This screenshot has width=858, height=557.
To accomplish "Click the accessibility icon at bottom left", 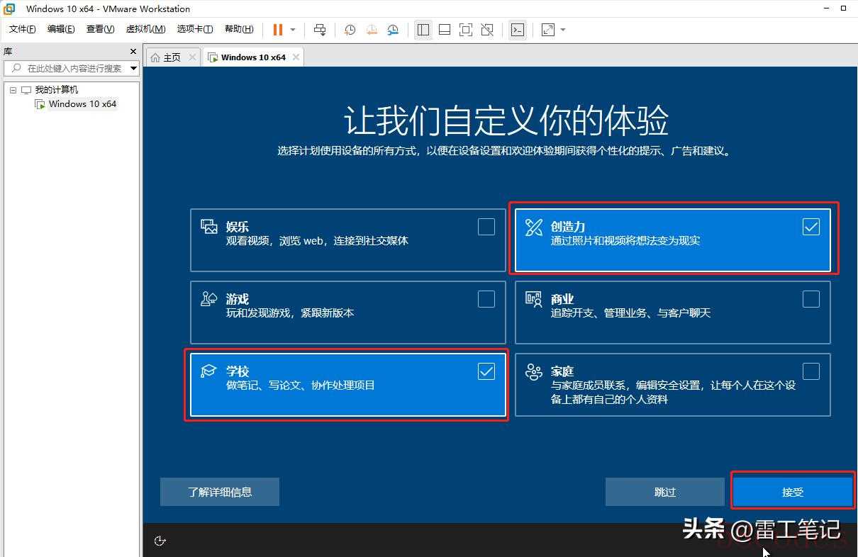I will coord(160,541).
